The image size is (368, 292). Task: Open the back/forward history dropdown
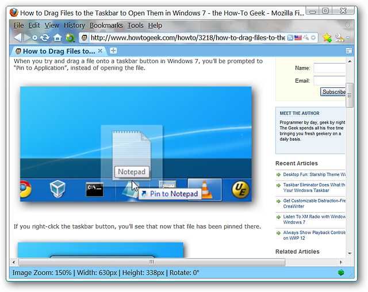point(34,38)
